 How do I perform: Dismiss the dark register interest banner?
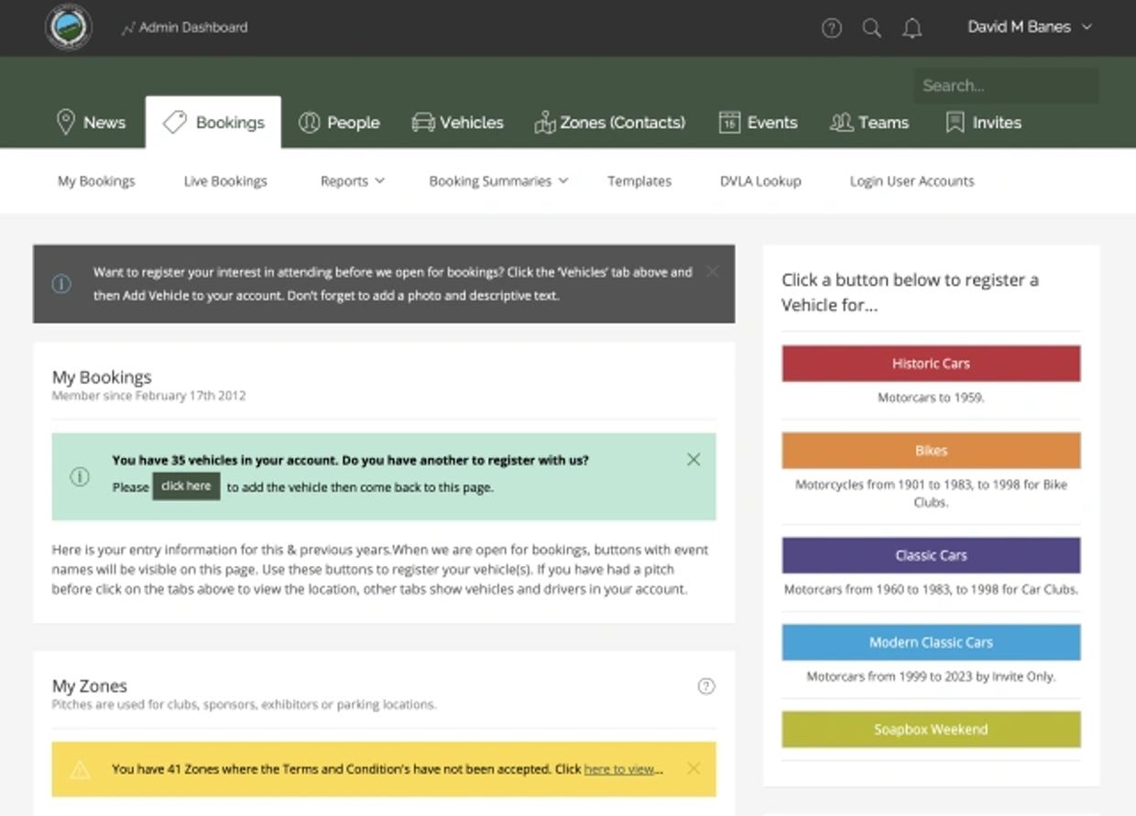coord(713,271)
